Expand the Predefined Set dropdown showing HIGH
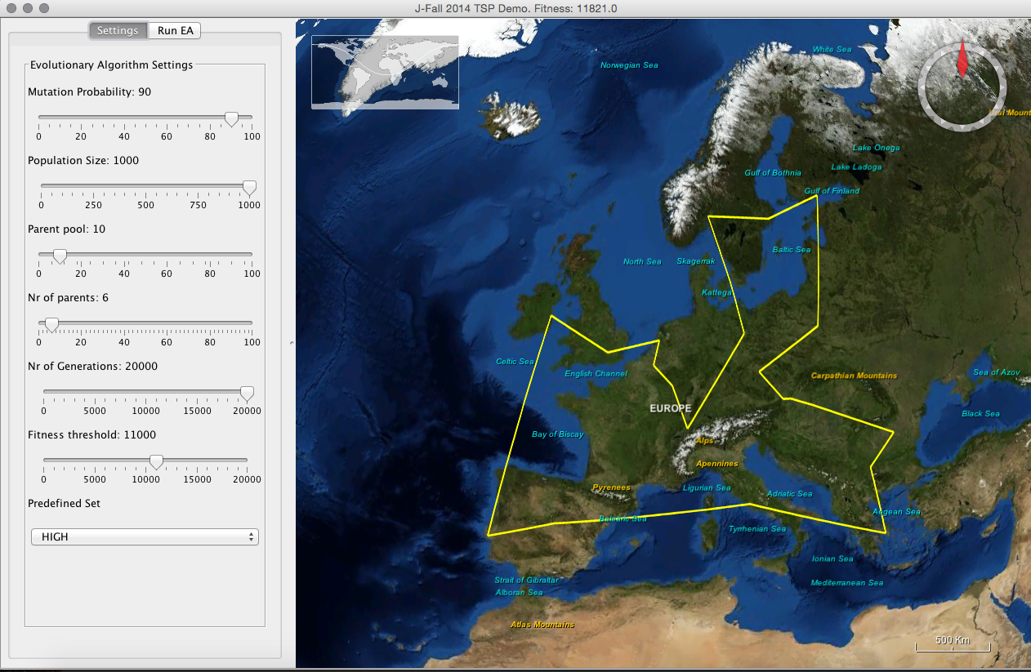The width and height of the screenshot is (1031, 672). point(145,537)
